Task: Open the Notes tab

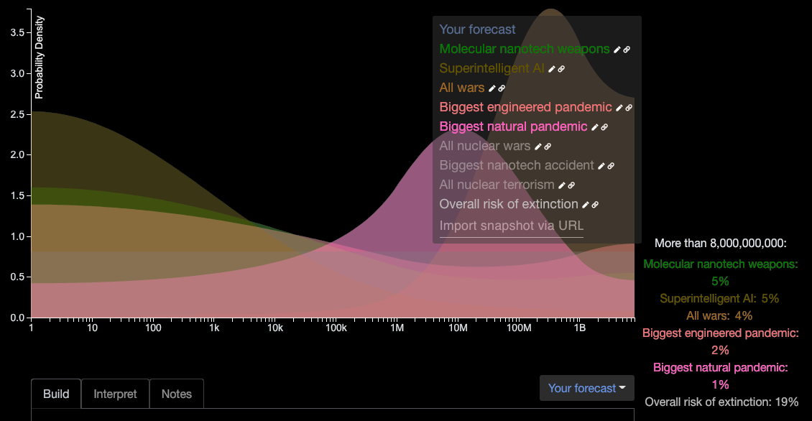Action: (177, 394)
